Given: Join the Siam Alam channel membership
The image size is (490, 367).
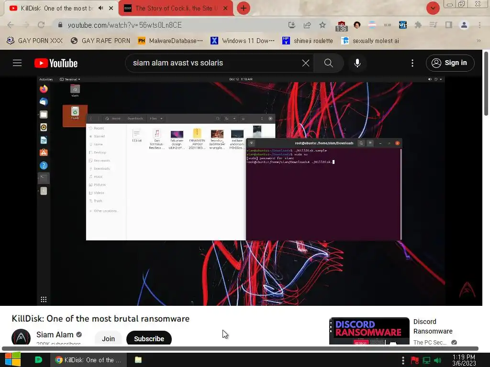Looking at the screenshot, I should pyautogui.click(x=109, y=339).
